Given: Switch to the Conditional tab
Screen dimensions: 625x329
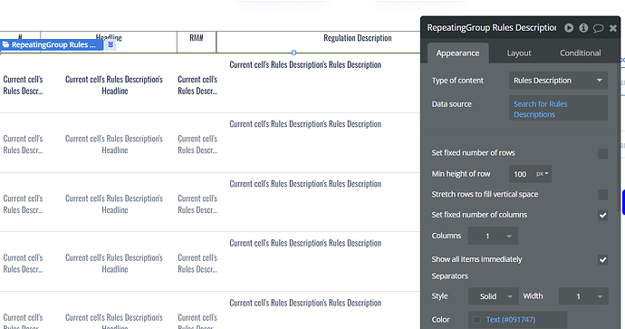Looking at the screenshot, I should click(581, 53).
